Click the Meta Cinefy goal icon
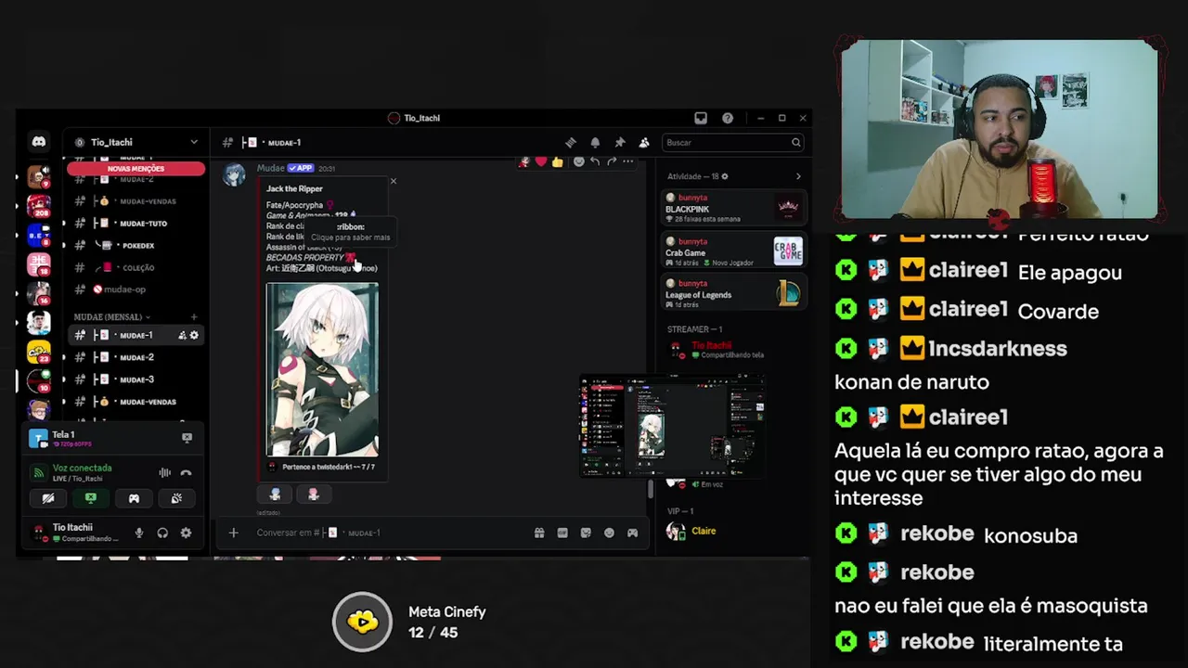Viewport: 1188px width, 668px height. point(363,622)
